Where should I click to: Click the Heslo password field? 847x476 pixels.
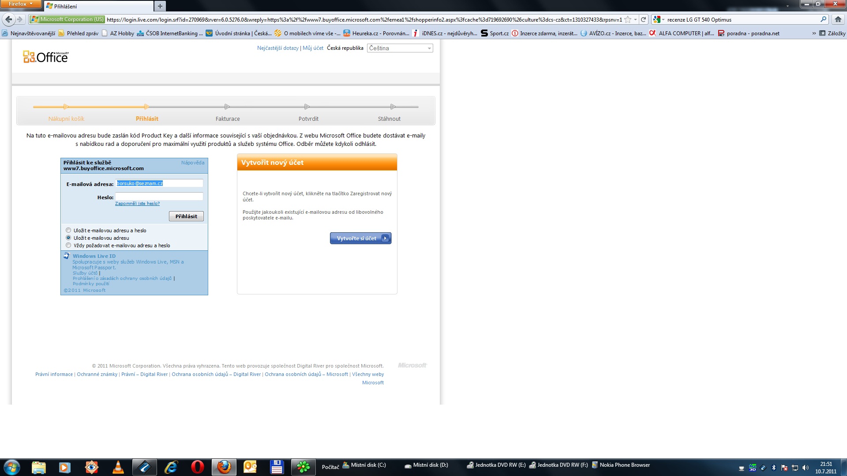coord(159,197)
